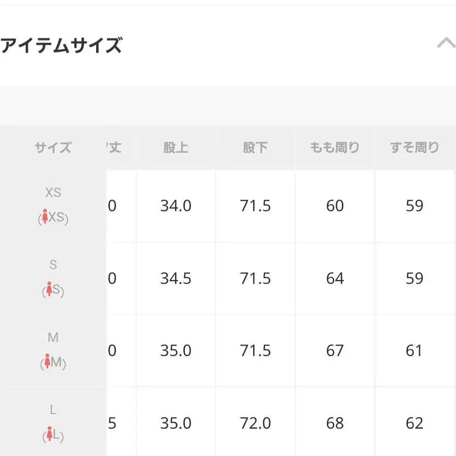
Task: Click the 64 thigh value for S
Action: click(x=335, y=278)
